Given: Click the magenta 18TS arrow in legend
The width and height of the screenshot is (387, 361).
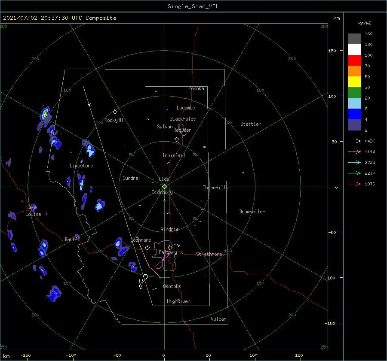Looking at the screenshot, I should tap(354, 184).
